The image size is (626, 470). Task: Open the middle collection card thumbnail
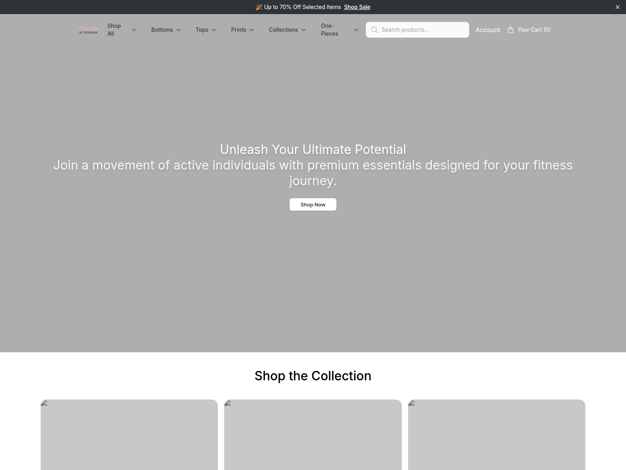point(313,435)
